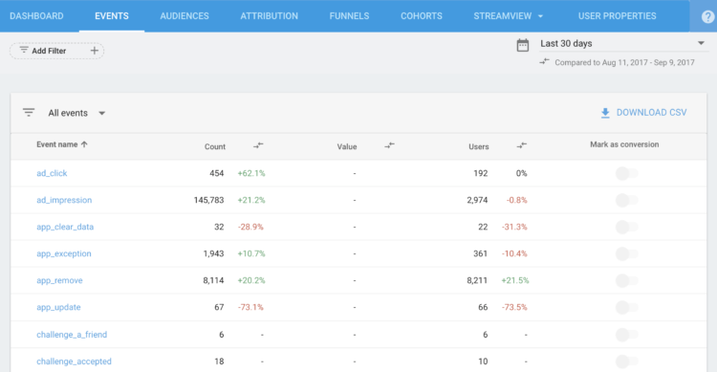717x372 pixels.
Task: Click the filter lines icon beside All events
Action: [29, 113]
